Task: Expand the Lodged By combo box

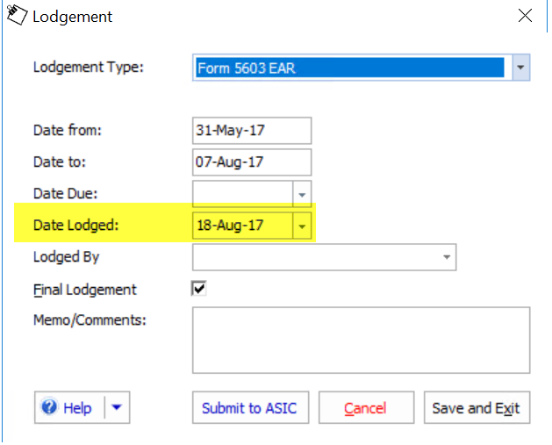Action: (x=447, y=257)
